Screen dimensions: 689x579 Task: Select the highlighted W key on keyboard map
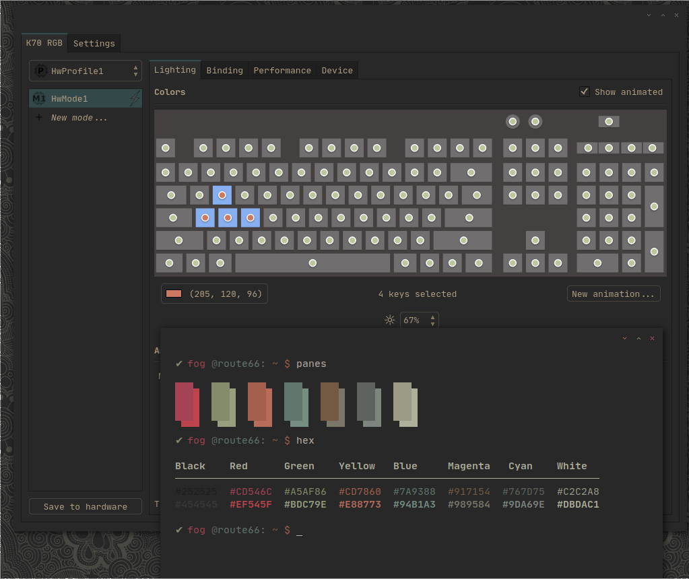tap(222, 195)
